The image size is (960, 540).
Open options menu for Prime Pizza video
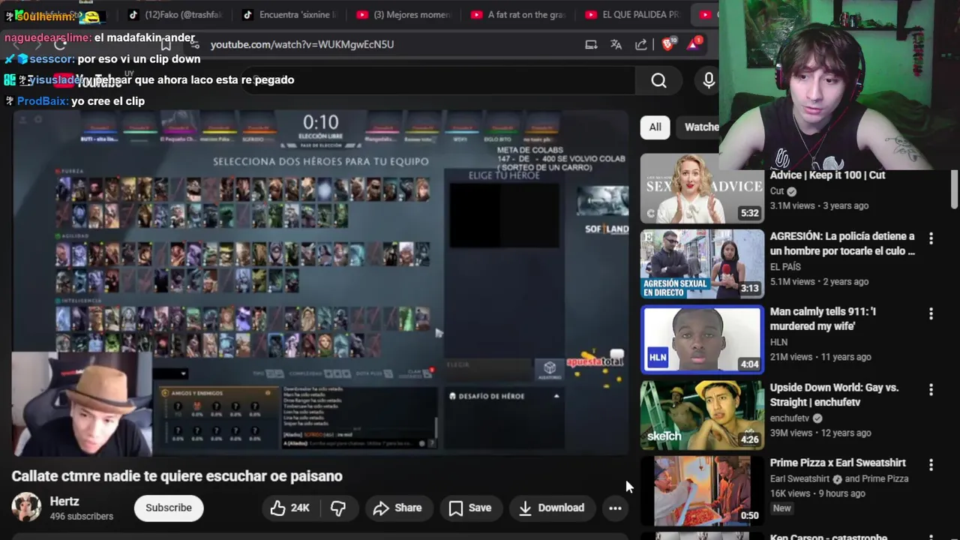pos(931,465)
